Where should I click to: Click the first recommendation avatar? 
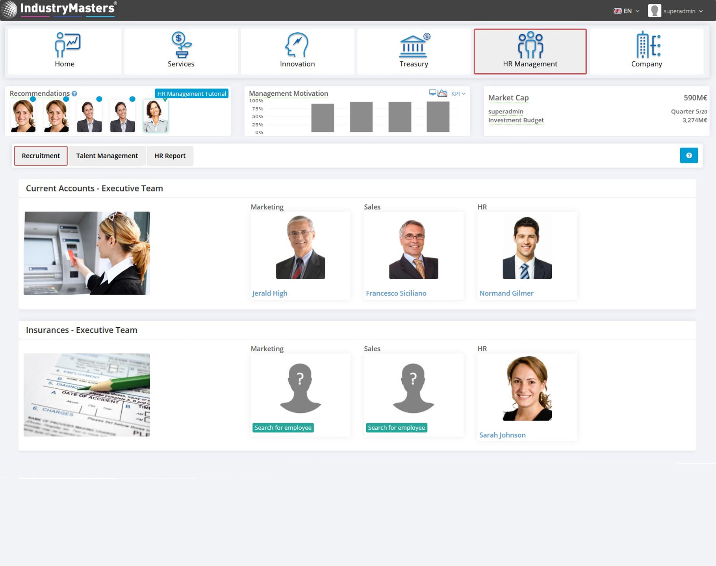[x=23, y=117]
